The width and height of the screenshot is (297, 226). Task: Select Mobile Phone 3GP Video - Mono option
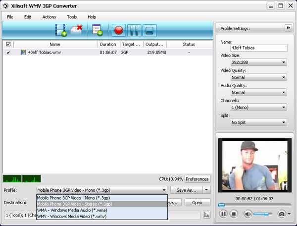click(102, 198)
